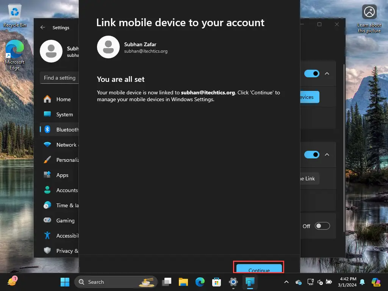
Task: Check the battery tray icon
Action: pyautogui.click(x=329, y=282)
